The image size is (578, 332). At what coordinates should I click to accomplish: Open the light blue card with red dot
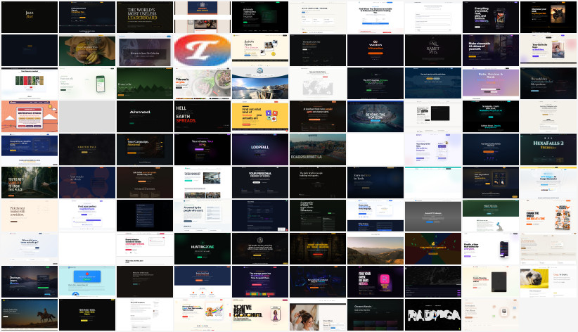pos(87,282)
